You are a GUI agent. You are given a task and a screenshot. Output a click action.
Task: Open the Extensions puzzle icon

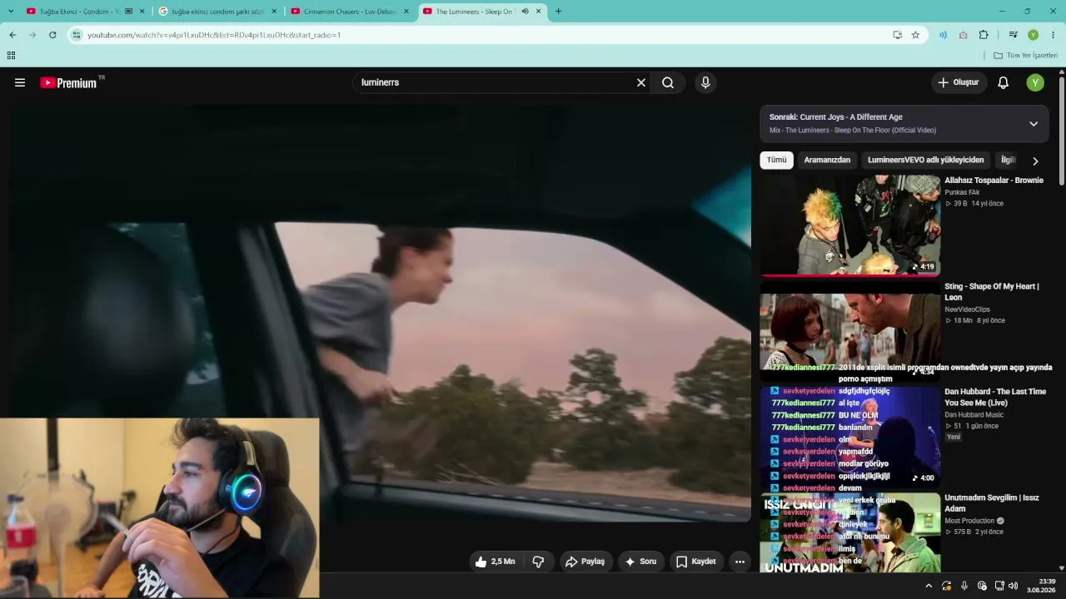(984, 35)
